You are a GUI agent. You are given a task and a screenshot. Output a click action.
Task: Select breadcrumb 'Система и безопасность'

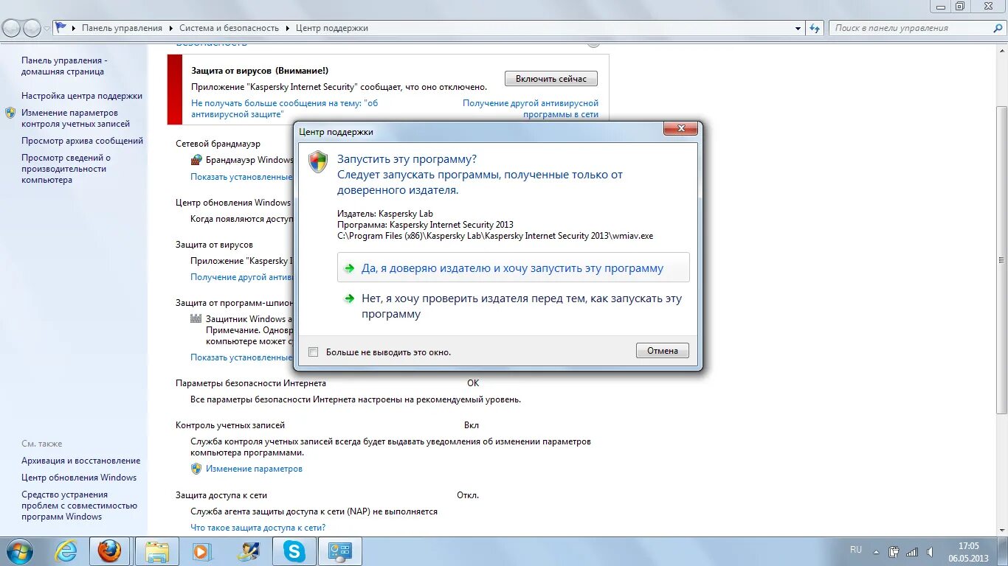click(x=229, y=28)
